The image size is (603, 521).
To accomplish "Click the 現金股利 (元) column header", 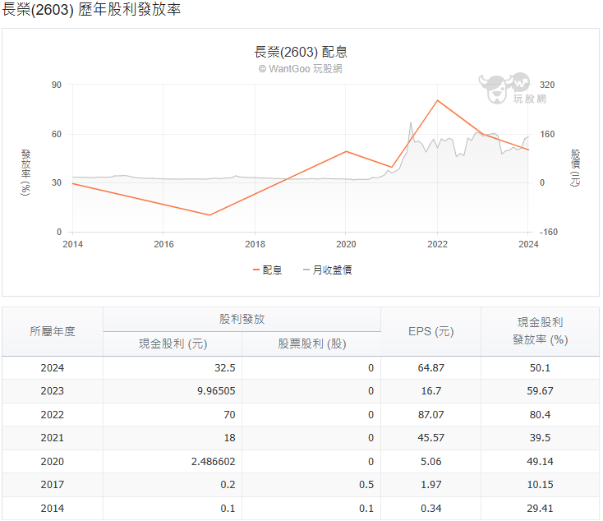I will [173, 343].
